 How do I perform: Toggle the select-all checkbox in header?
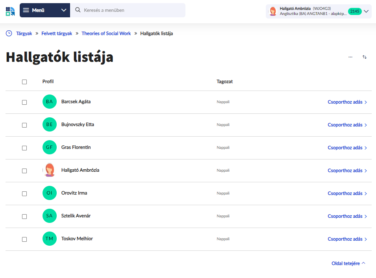point(24,82)
